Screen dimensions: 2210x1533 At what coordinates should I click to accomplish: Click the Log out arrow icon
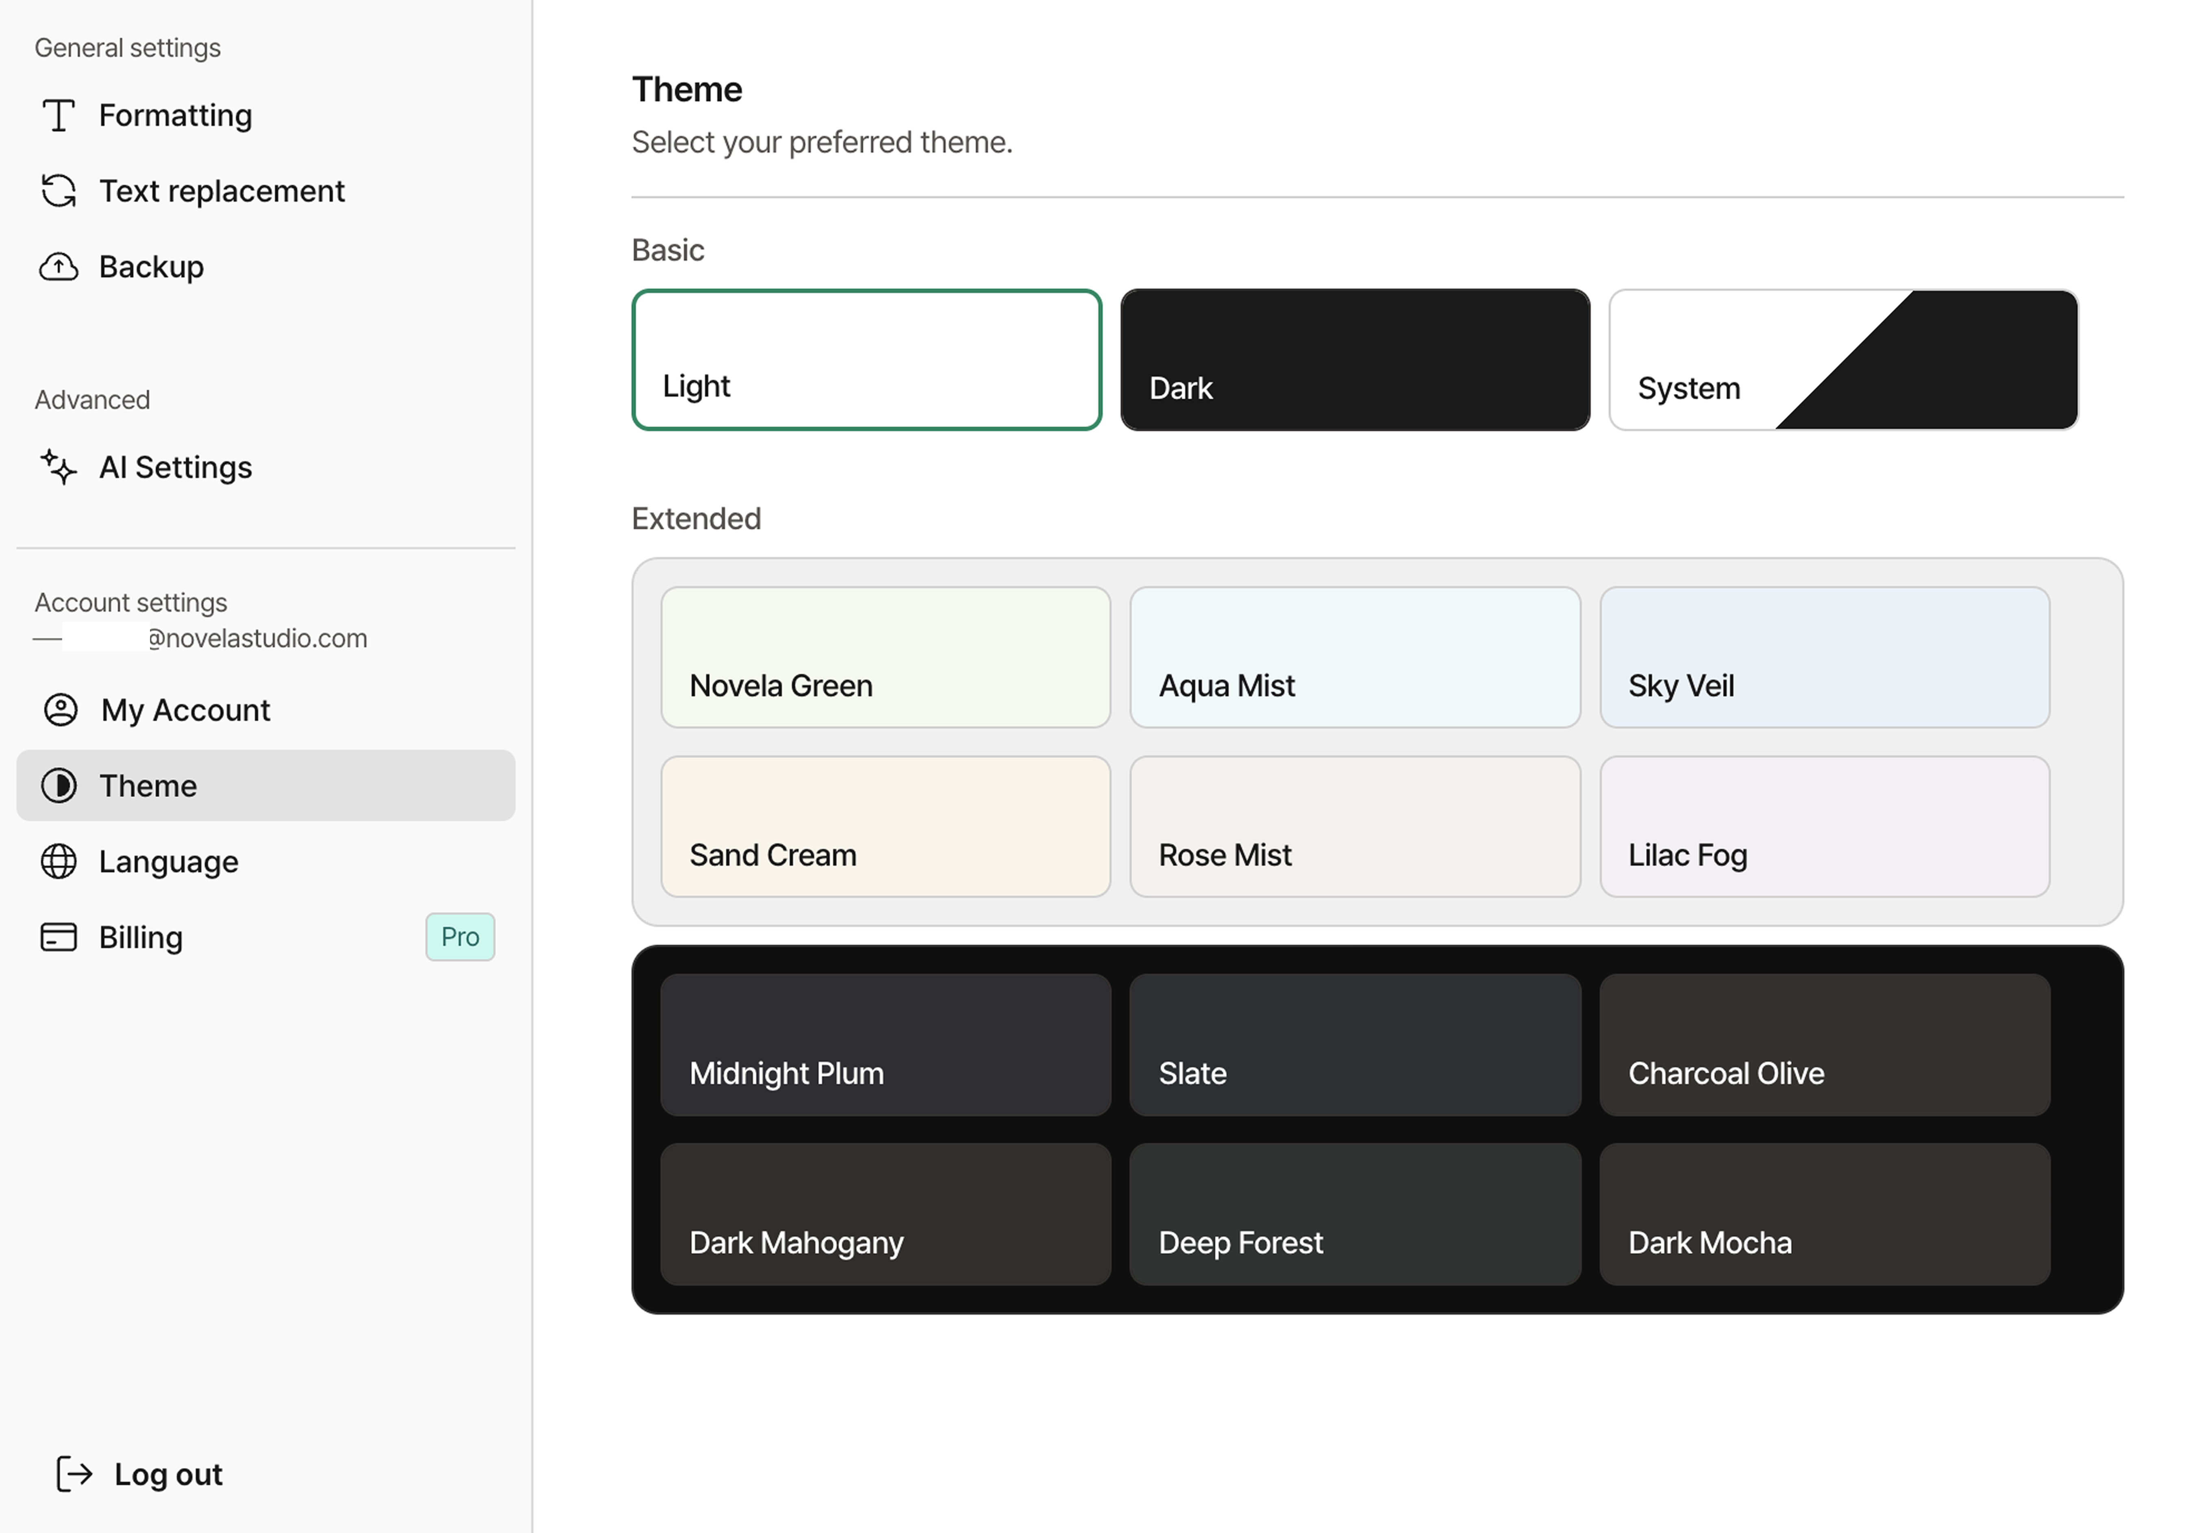tap(74, 1474)
